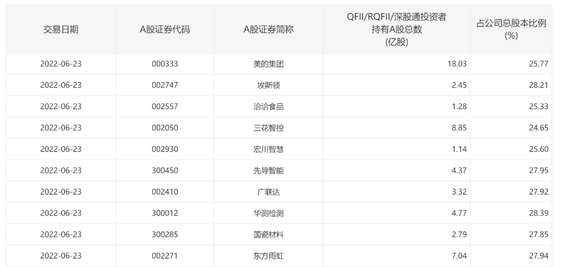Image resolution: width=563 pixels, height=267 pixels.
Task: Click the ratio value 27.95
Action: click(x=540, y=171)
